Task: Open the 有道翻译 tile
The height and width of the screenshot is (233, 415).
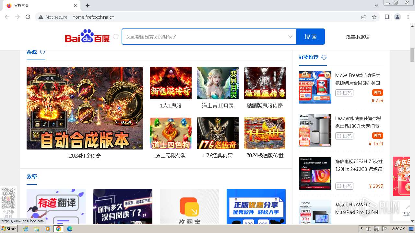Action: 56,206
